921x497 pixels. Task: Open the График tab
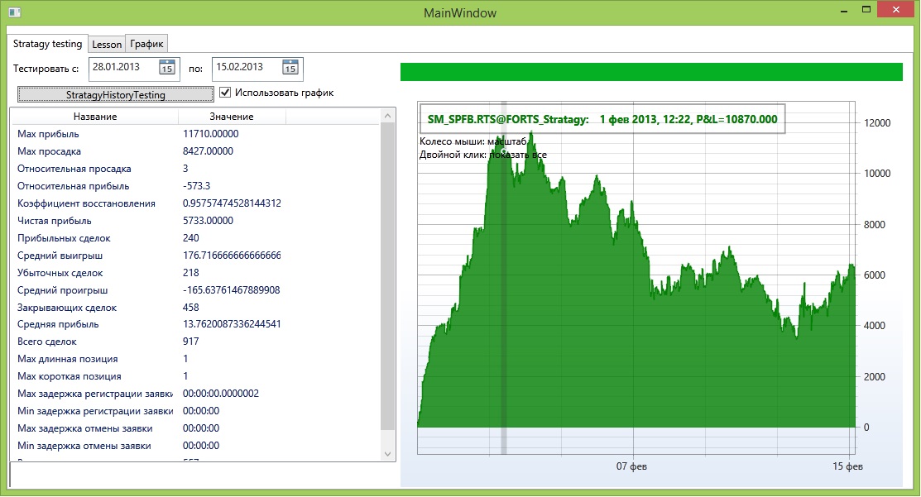(x=146, y=44)
